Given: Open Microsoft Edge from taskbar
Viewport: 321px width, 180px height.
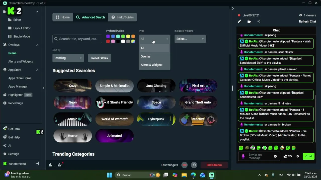Looking at the screenshot, I should 193,175.
